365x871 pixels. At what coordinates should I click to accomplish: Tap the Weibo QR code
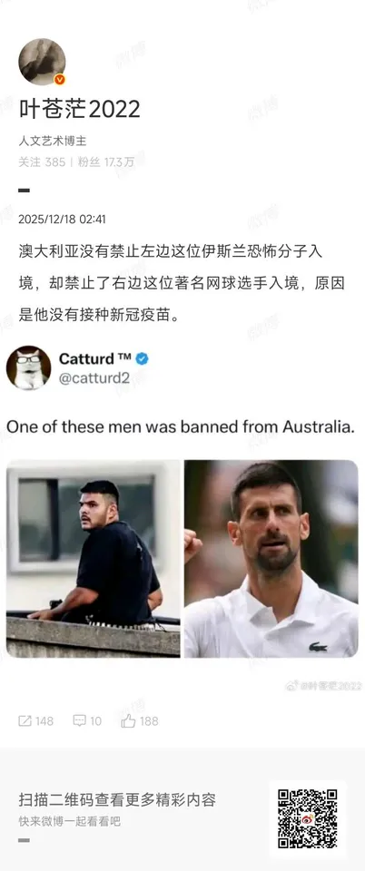(x=307, y=818)
